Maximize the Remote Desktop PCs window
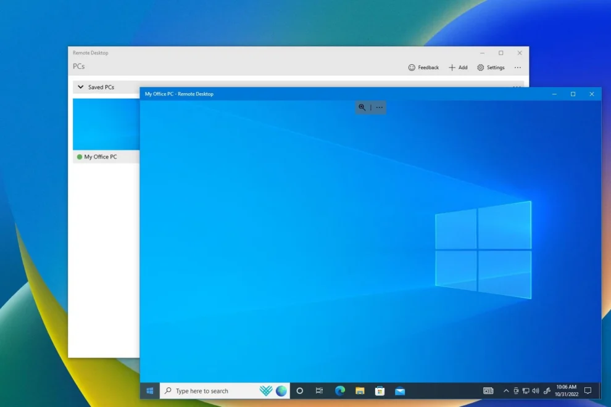This screenshot has width=611, height=407. click(501, 53)
